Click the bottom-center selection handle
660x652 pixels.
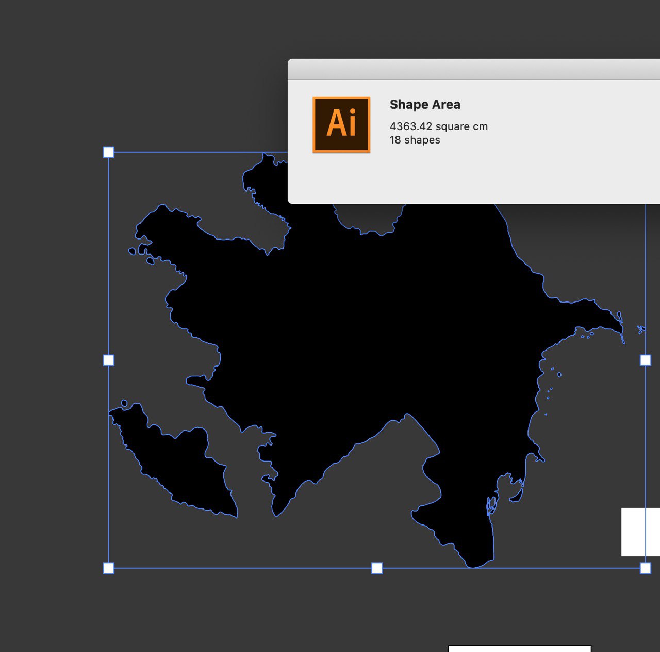pos(377,568)
